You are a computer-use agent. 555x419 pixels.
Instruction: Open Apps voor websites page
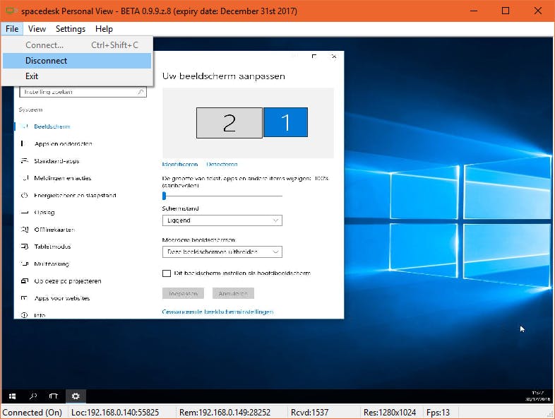click(62, 298)
